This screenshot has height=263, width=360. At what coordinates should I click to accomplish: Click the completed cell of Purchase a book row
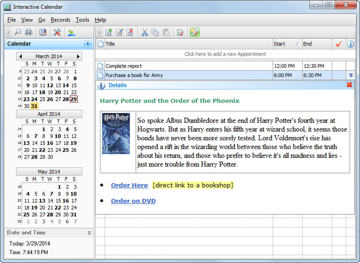[x=339, y=75]
